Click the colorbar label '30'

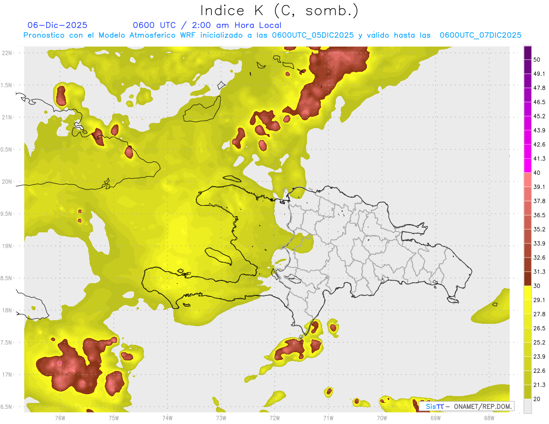[537, 286]
